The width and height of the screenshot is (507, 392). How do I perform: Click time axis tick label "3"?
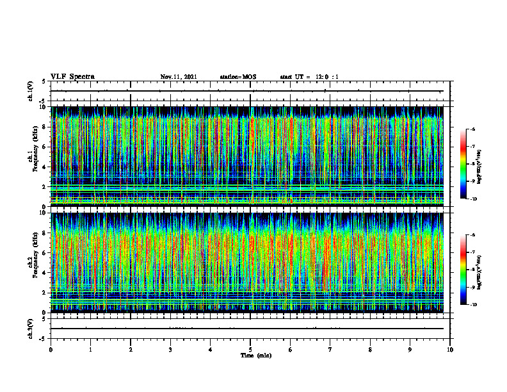170,350
